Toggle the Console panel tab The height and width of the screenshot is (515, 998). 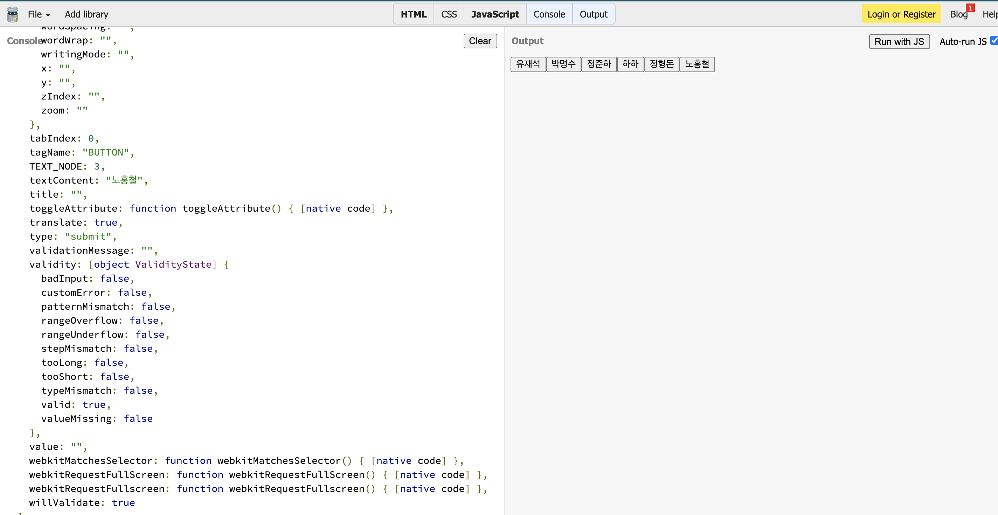549,14
